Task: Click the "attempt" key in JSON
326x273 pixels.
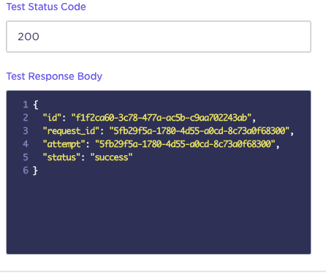Action: coord(64,144)
